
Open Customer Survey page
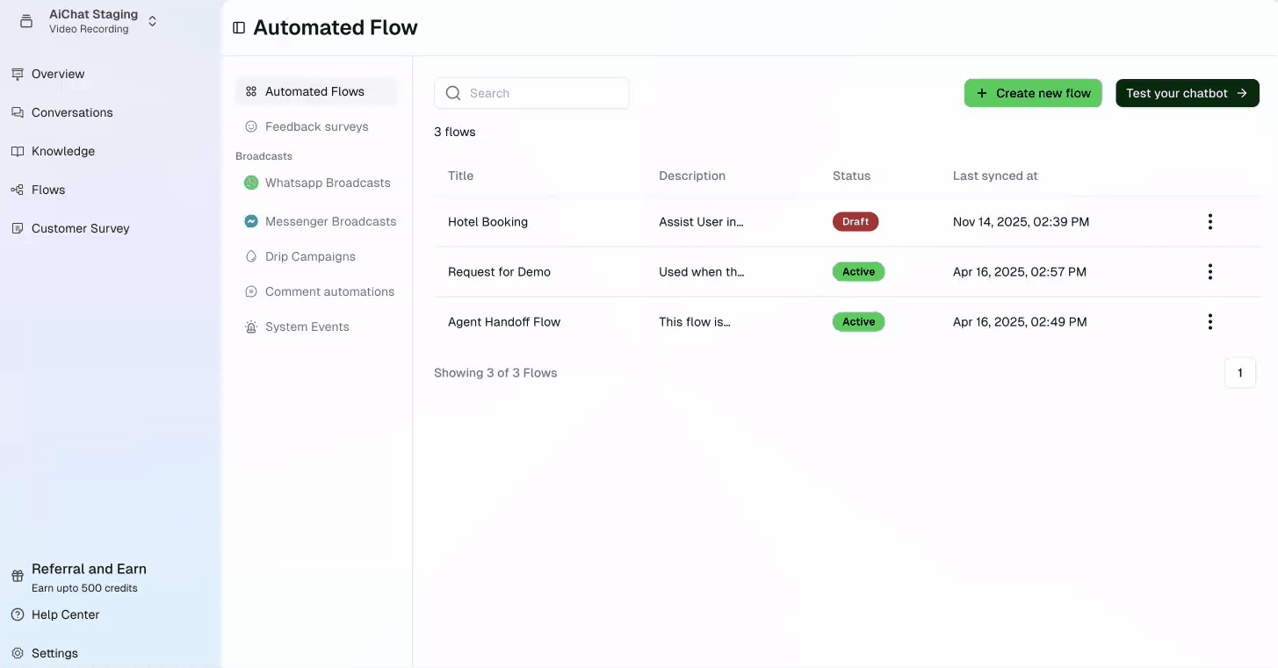(81, 228)
